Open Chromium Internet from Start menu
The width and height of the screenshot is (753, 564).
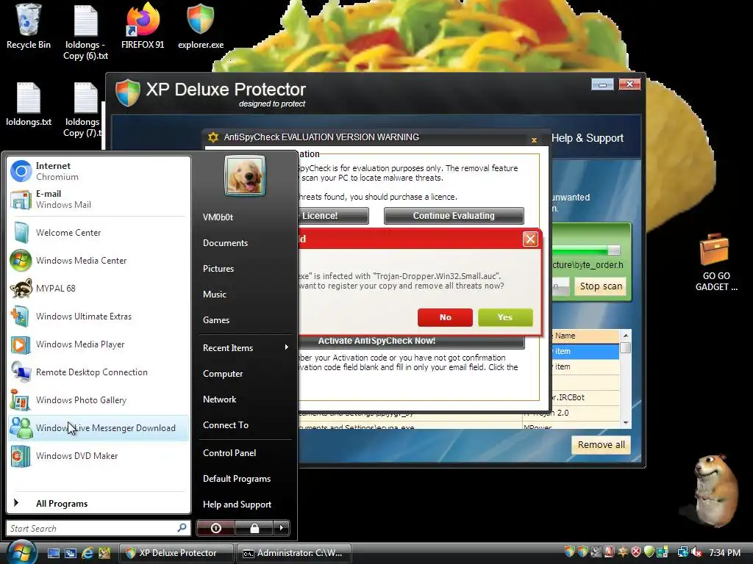[99, 171]
